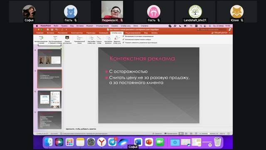Open the Переходы ribbon tab
Viewport: 266px width, 150px height.
91,33
